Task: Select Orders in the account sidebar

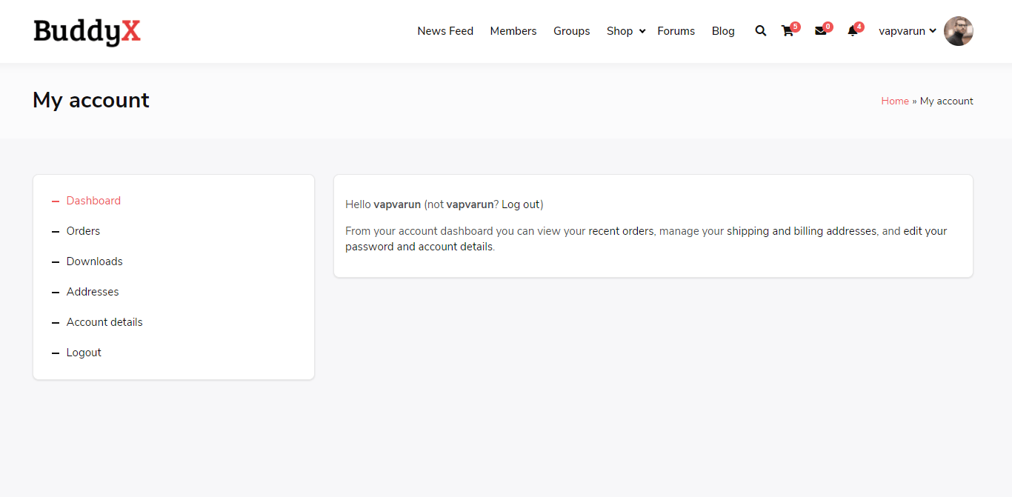Action: (x=83, y=231)
